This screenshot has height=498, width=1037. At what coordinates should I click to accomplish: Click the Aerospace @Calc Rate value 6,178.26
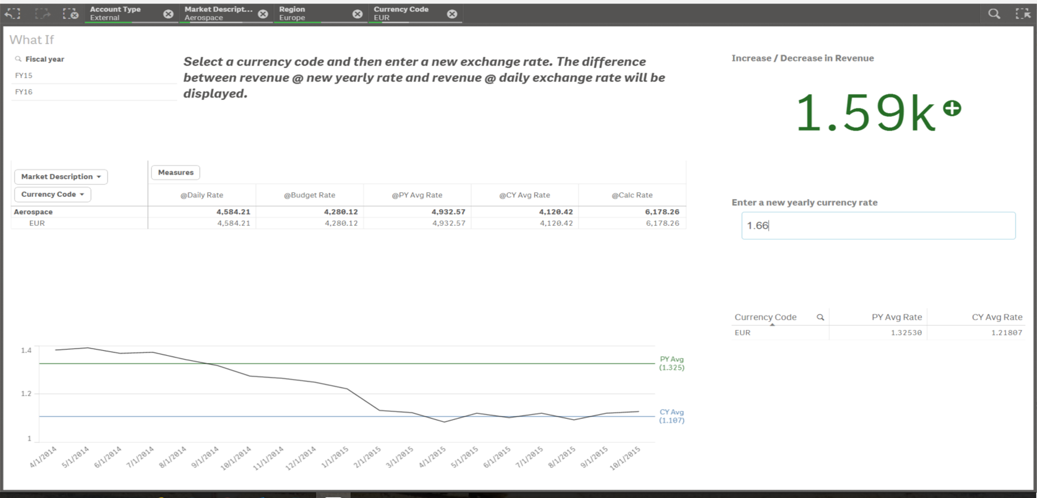(x=662, y=212)
